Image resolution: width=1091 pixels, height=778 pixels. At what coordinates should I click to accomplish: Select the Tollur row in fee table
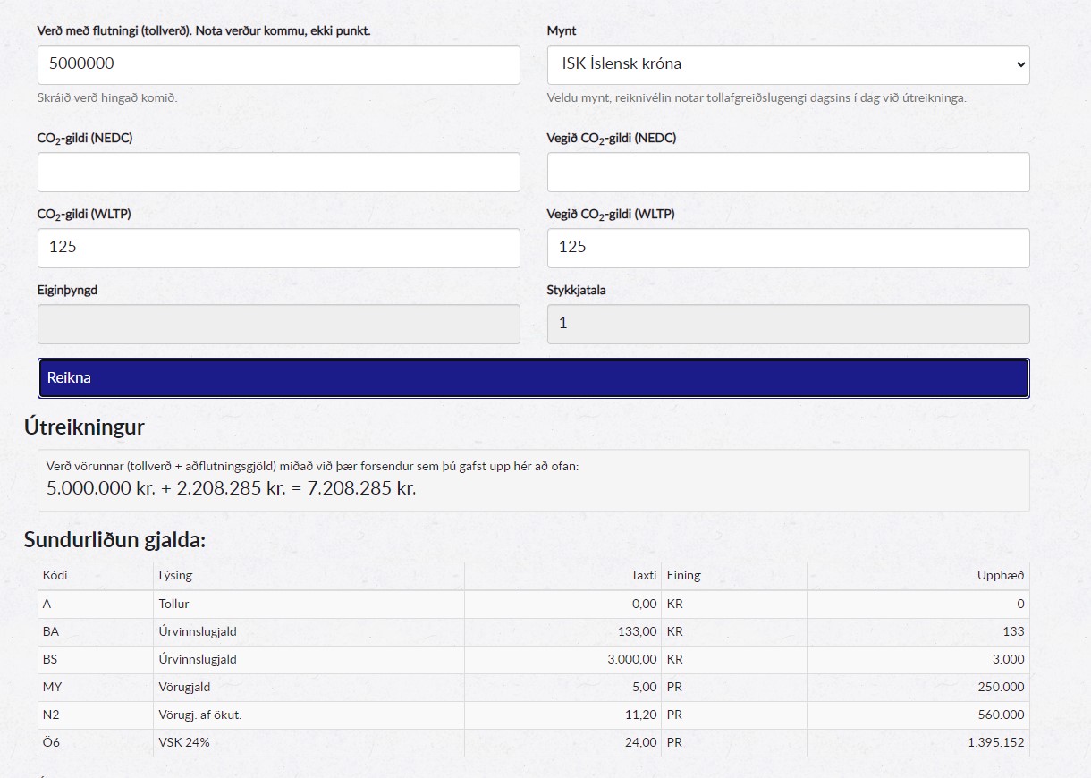tap(174, 605)
